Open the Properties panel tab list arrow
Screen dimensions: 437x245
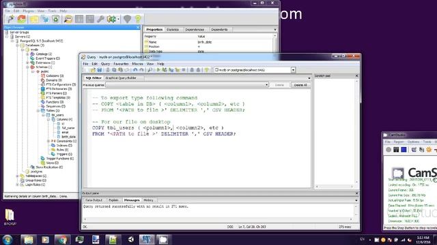click(275, 29)
